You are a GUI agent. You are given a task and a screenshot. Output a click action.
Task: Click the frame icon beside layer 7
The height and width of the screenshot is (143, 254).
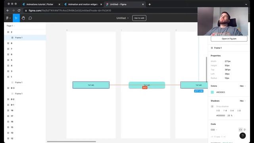point(8,49)
